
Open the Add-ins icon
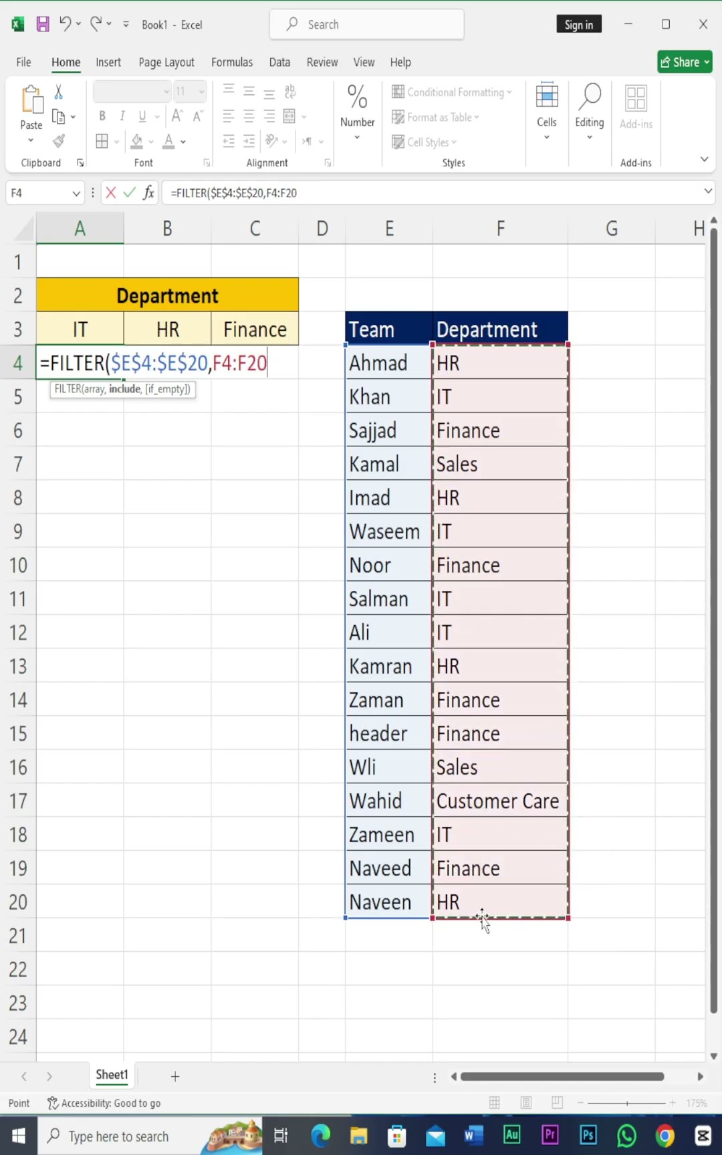(x=636, y=107)
